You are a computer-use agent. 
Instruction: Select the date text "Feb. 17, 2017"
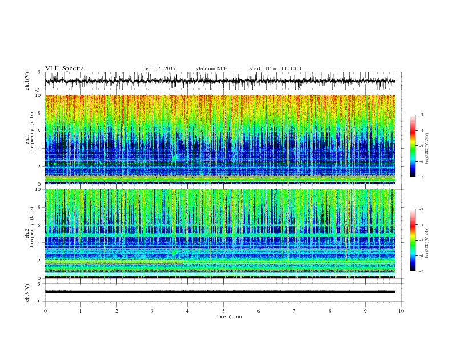(159, 68)
